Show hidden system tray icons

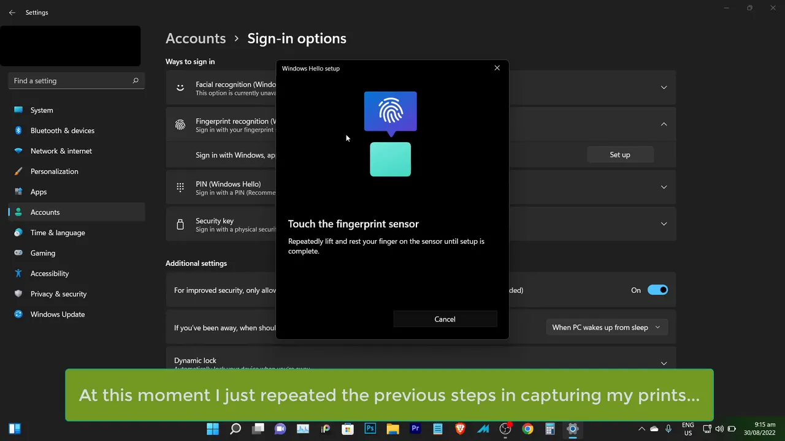[641, 429]
